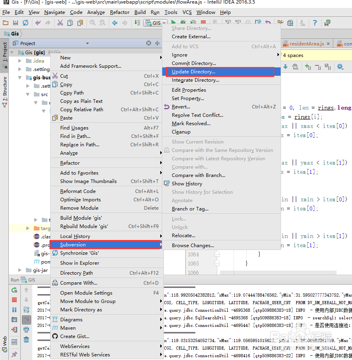Toggle scroll to end in the Run panel

(26, 320)
